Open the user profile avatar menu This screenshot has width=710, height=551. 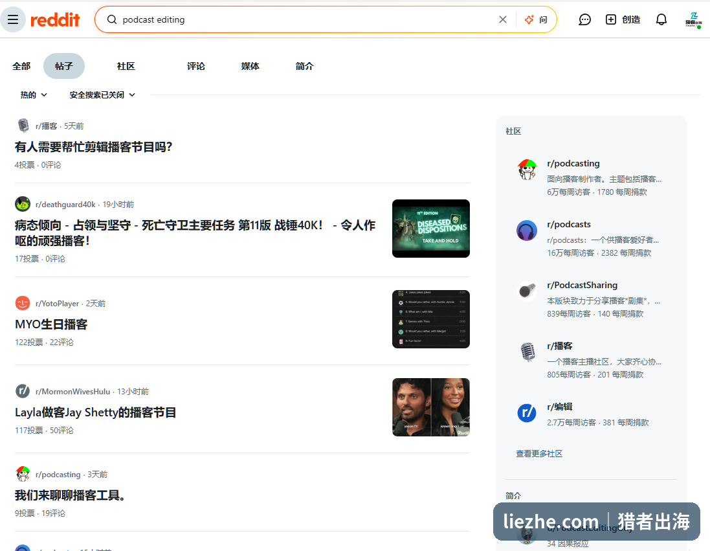(693, 20)
